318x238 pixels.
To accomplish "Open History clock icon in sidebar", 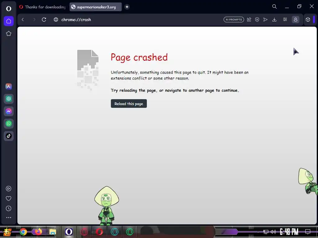I will [8, 209].
